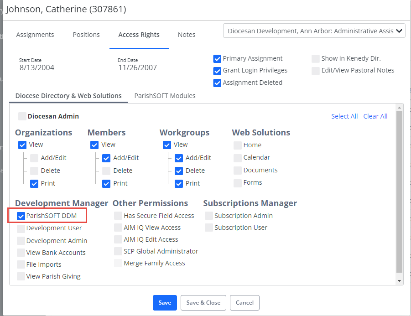Click the Save & Close button
Image resolution: width=411 pixels, height=316 pixels.
[x=203, y=303]
